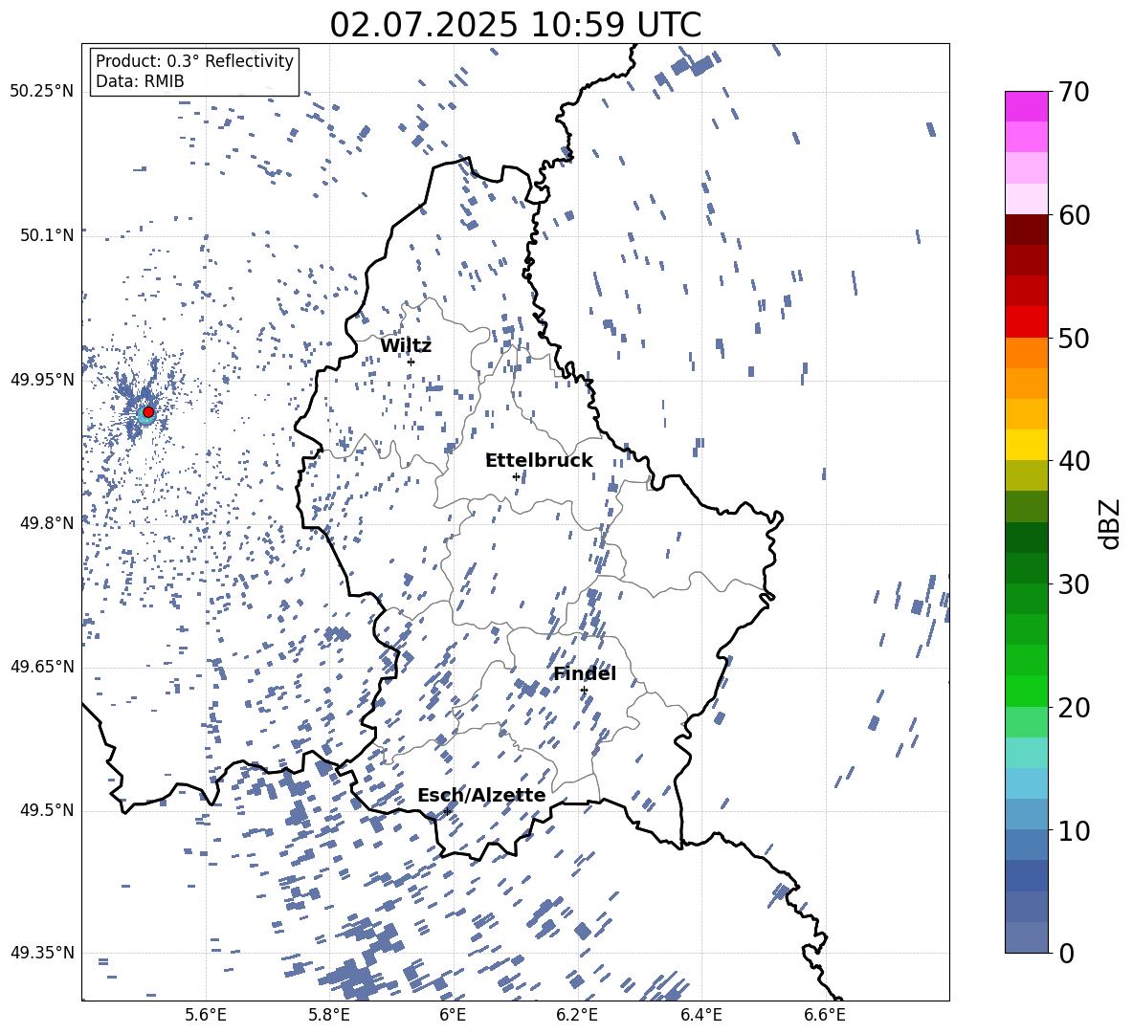Click the 70 colorbar tick value
Screen dimensions: 1133x1034
[x=1074, y=92]
